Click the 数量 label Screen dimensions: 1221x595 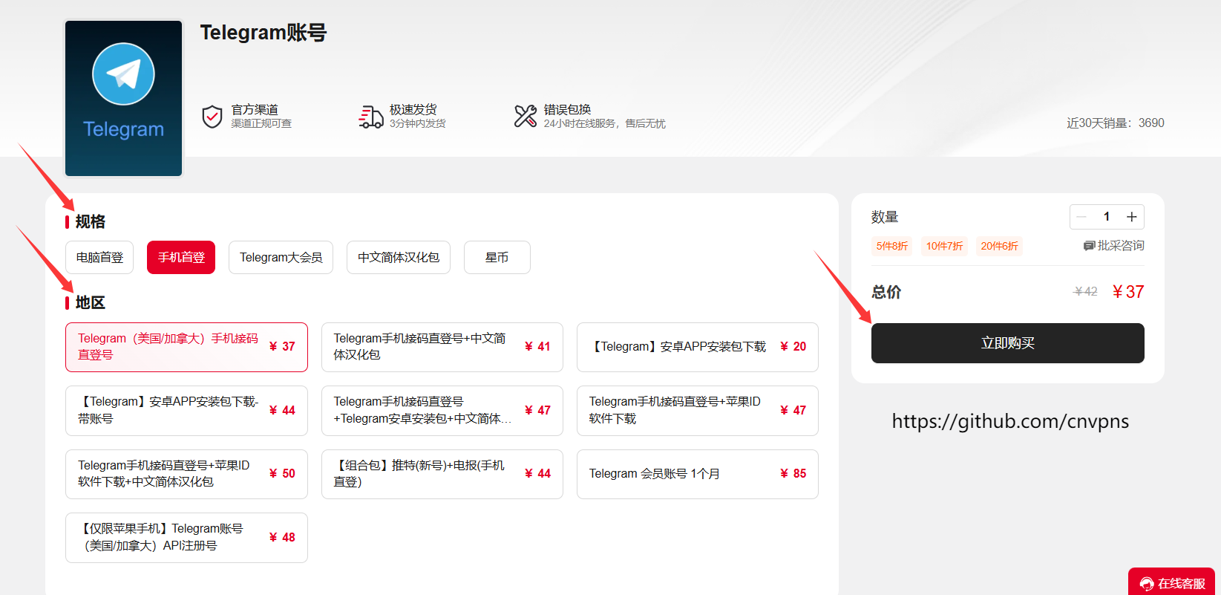tap(885, 217)
